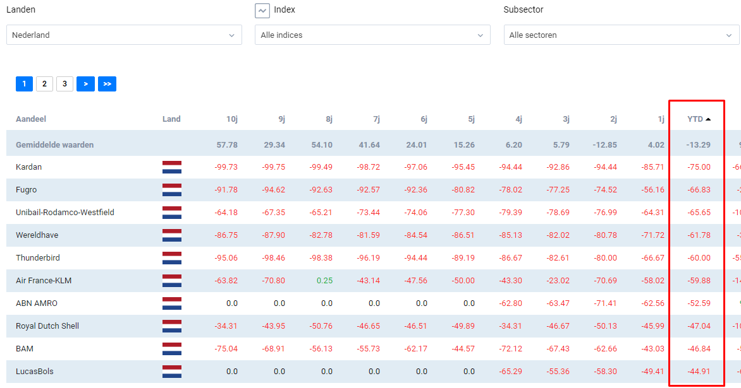Click average 10j value 57.78
The height and width of the screenshot is (388, 741).
pyautogui.click(x=228, y=144)
